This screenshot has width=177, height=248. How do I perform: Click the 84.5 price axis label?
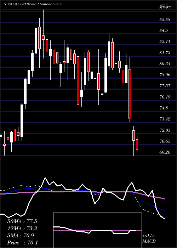[164, 30]
